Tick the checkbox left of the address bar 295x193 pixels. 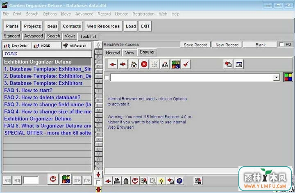[x=107, y=77]
